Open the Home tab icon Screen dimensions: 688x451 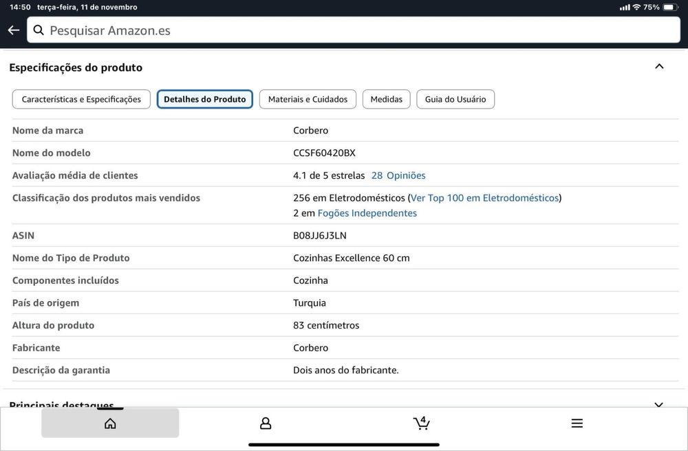[x=110, y=423]
